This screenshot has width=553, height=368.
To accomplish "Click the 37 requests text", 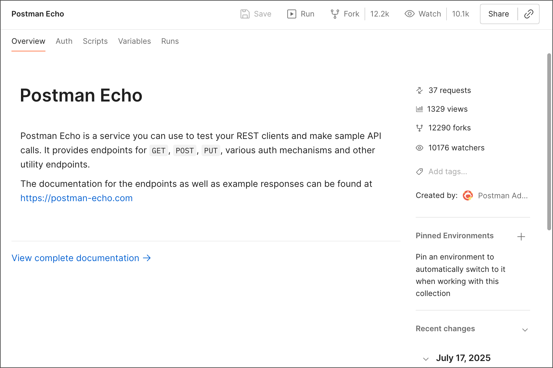I will pyautogui.click(x=450, y=90).
